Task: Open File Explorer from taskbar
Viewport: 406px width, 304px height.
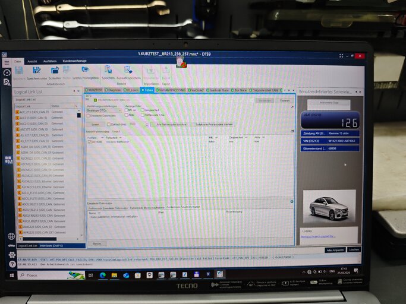Action: tap(114, 275)
